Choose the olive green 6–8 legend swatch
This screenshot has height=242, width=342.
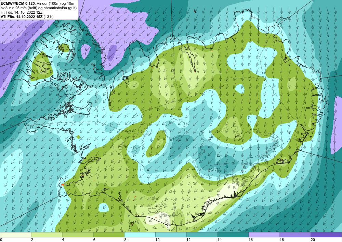[109, 235]
